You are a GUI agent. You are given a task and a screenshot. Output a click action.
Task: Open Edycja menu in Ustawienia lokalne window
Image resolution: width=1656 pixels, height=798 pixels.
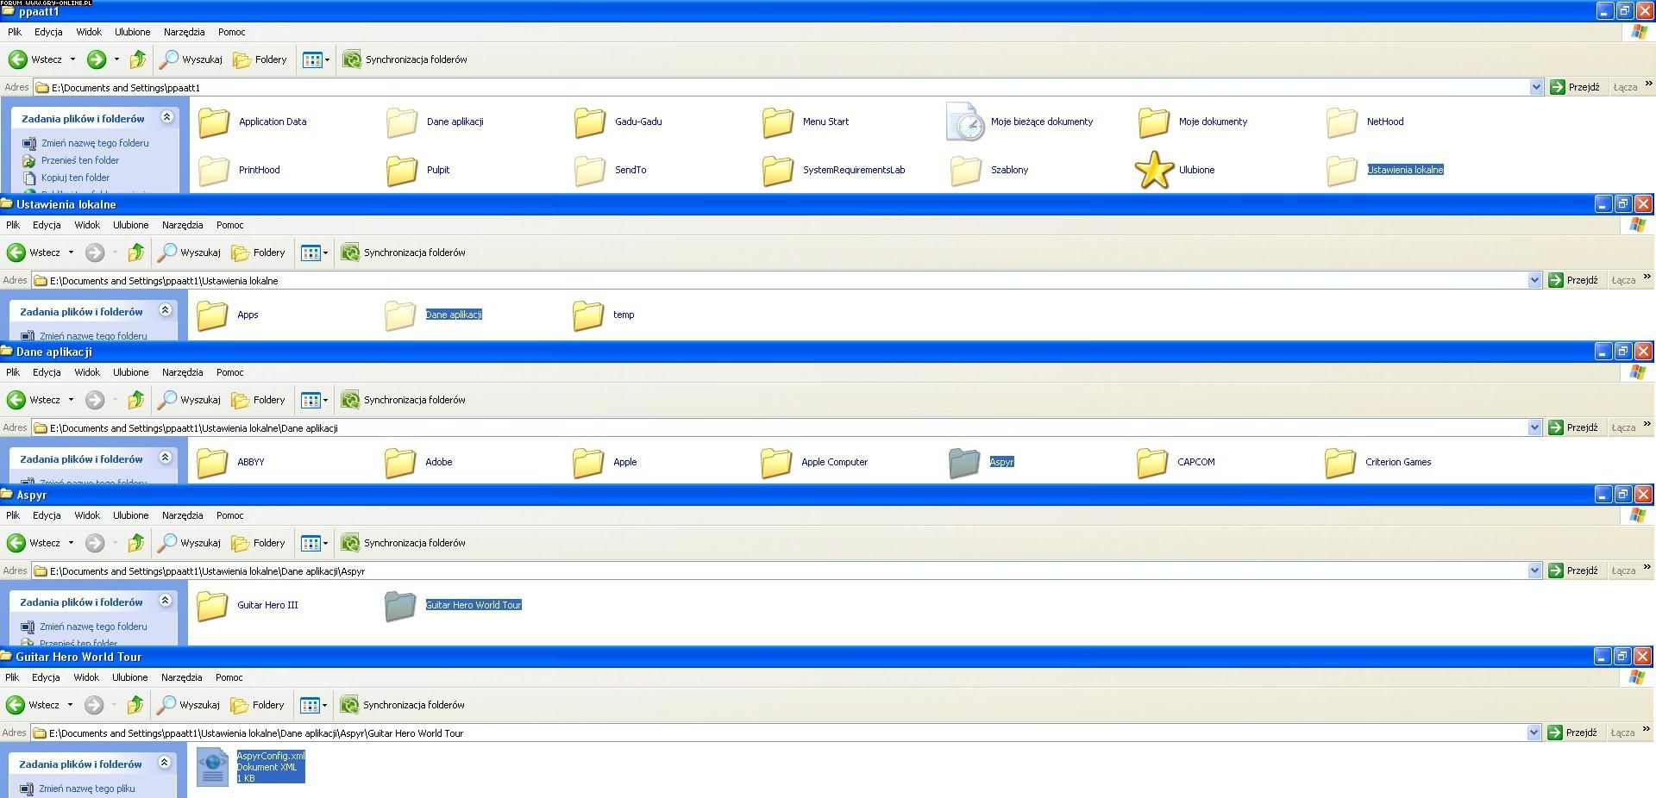[47, 225]
